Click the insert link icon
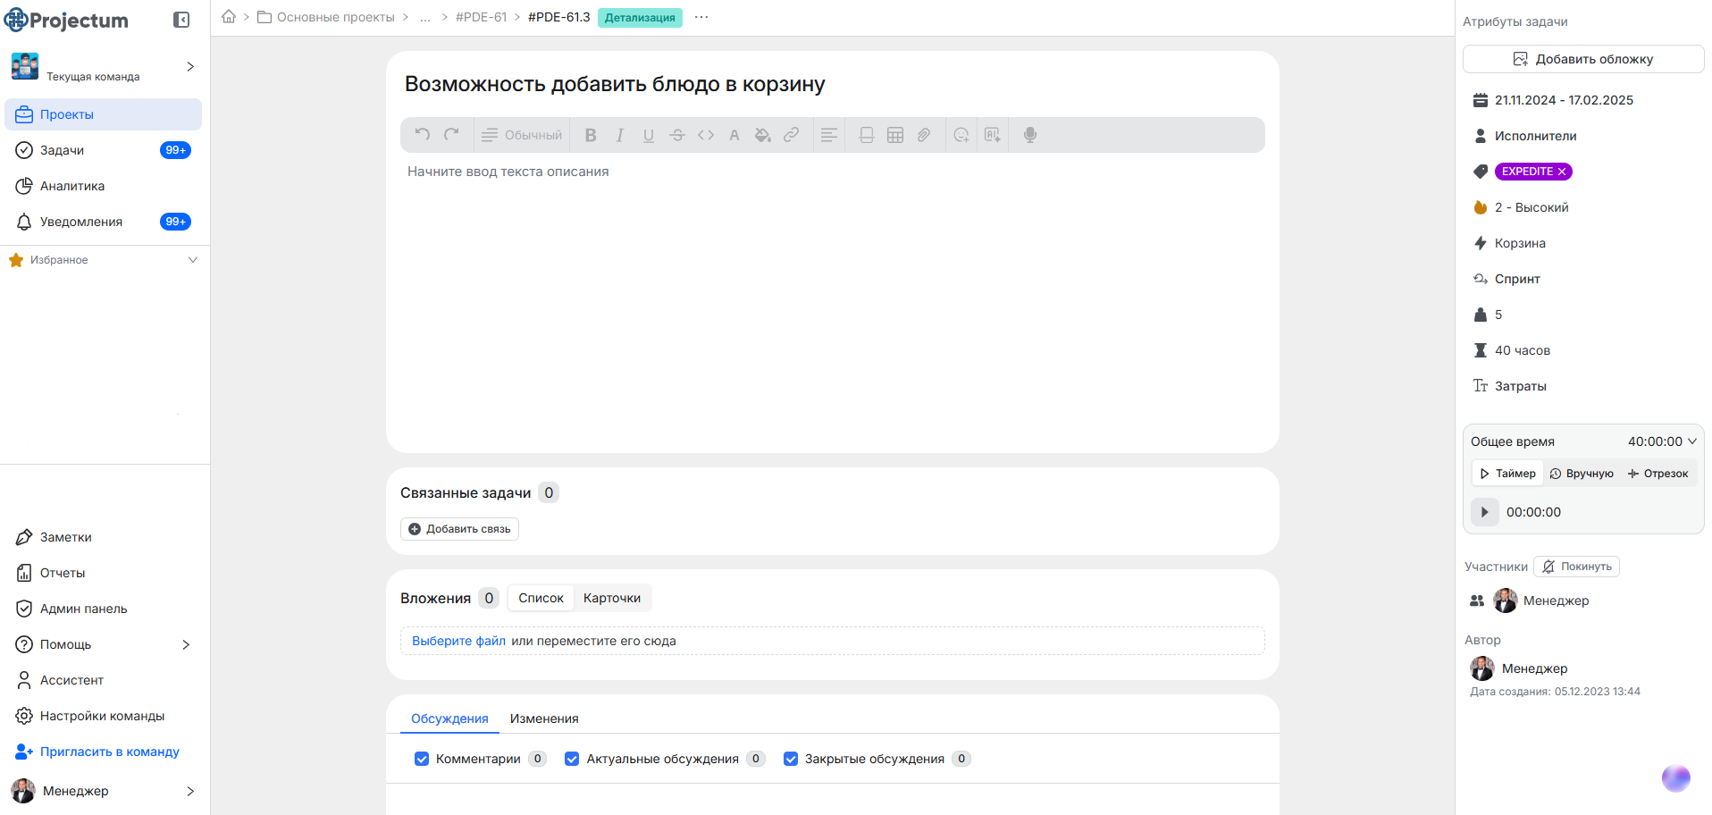Screen dimensions: 1712x815 (x=792, y=134)
